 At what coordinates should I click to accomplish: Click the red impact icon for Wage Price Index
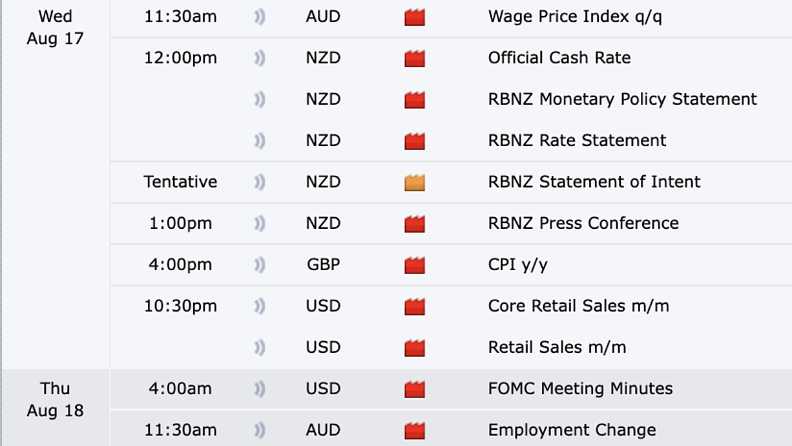pyautogui.click(x=415, y=17)
